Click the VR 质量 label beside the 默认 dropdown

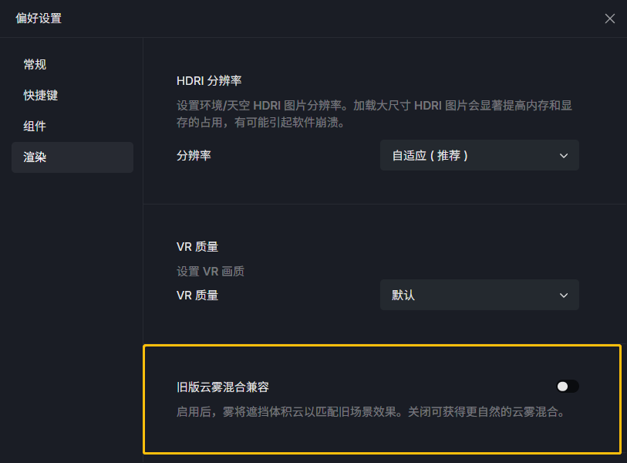point(197,296)
